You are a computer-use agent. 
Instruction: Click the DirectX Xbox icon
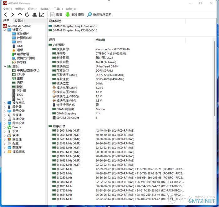coord(9,127)
